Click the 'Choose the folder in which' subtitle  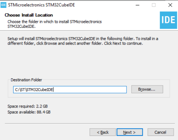pos(54,24)
